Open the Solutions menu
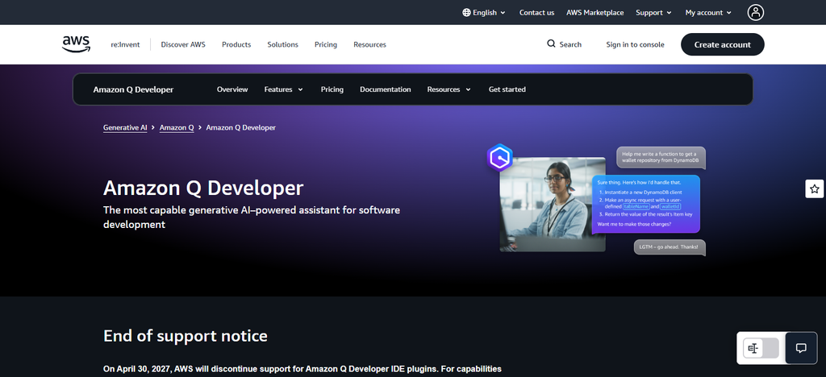The image size is (826, 377). click(x=282, y=44)
